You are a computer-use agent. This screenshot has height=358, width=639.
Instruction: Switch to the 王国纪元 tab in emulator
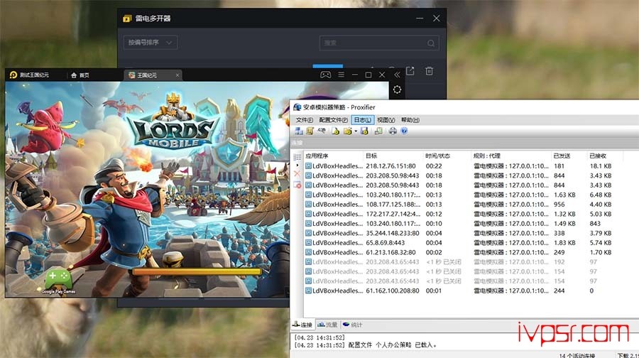pyautogui.click(x=153, y=75)
